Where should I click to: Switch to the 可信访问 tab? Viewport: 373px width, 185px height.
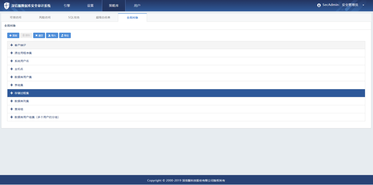tap(15, 17)
